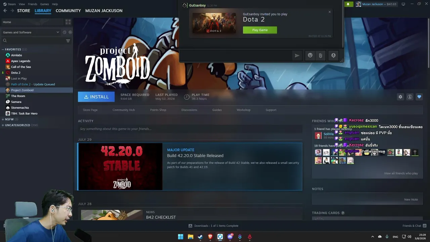The width and height of the screenshot is (430, 242).
Task: Open the Guides link
Action: (x=217, y=110)
